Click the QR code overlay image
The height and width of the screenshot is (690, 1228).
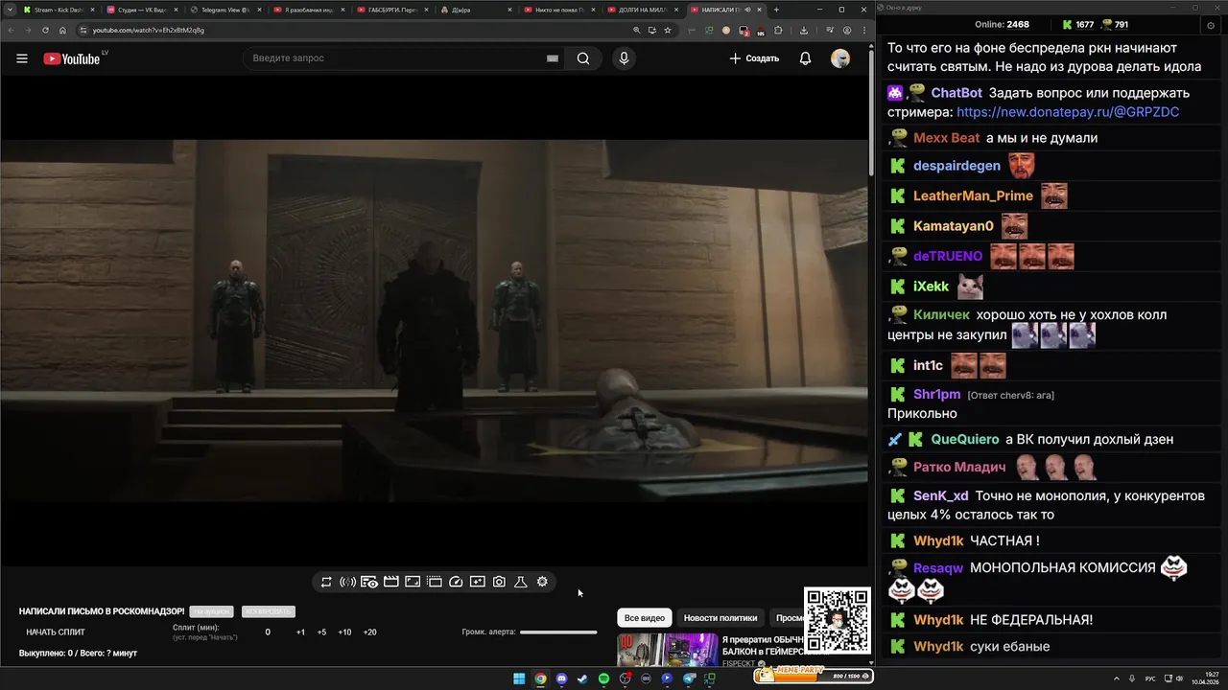pos(838,620)
